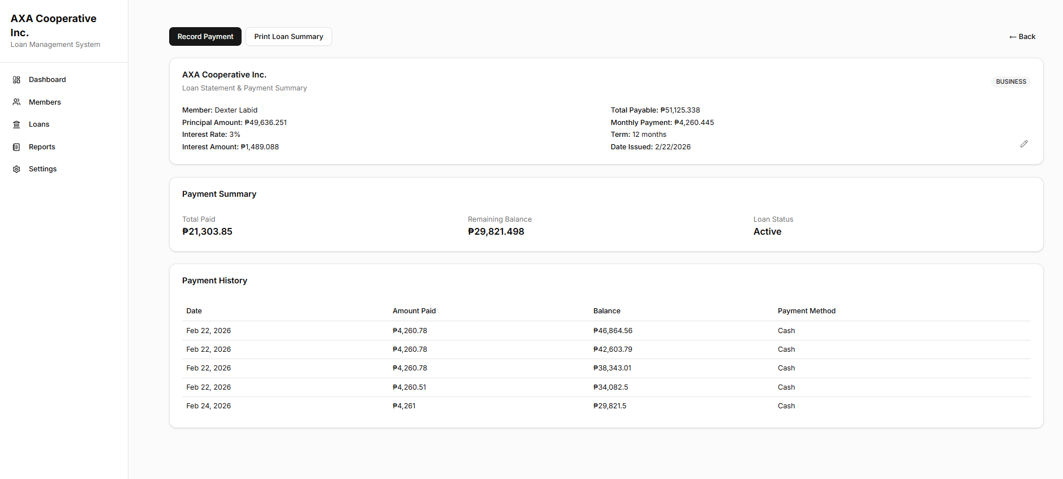The image size is (1063, 479).
Task: Click Print Loan Summary button
Action: click(x=289, y=37)
